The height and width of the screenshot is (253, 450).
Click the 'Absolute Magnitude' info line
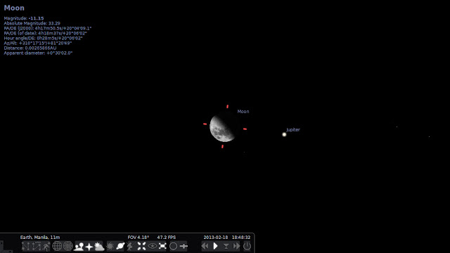(32, 23)
